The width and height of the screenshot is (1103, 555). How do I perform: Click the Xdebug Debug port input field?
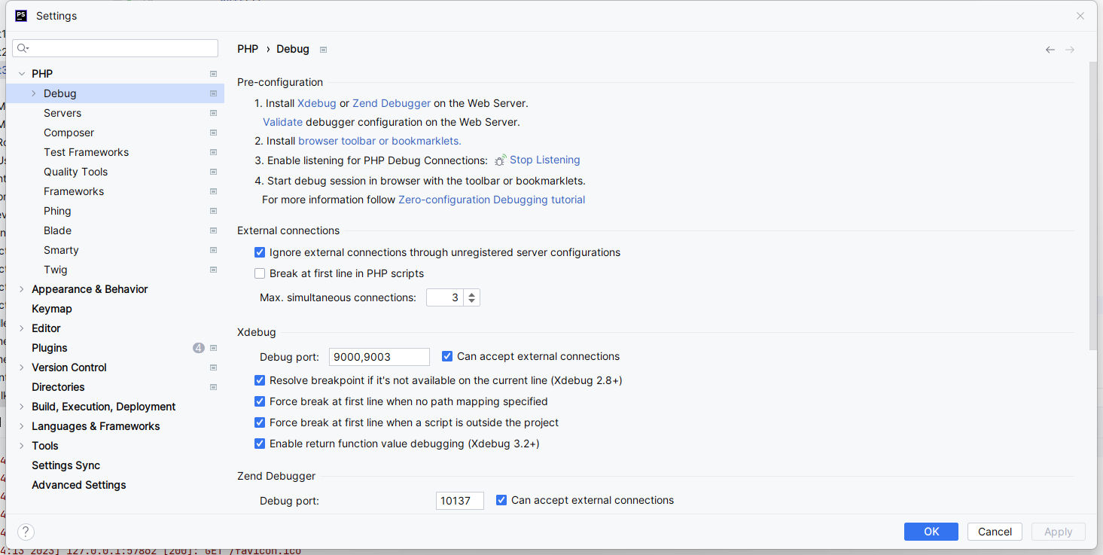click(379, 356)
